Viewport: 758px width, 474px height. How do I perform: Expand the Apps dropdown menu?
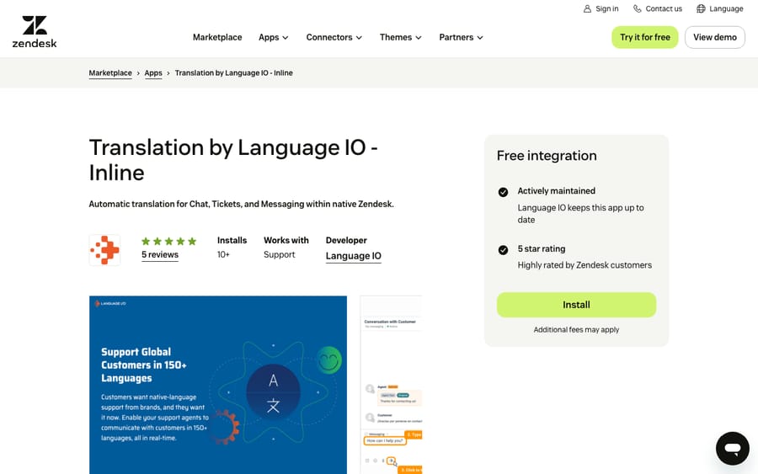click(273, 37)
